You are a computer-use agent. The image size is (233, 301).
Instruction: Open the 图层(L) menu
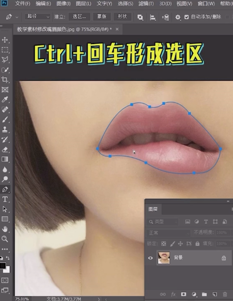84,4
